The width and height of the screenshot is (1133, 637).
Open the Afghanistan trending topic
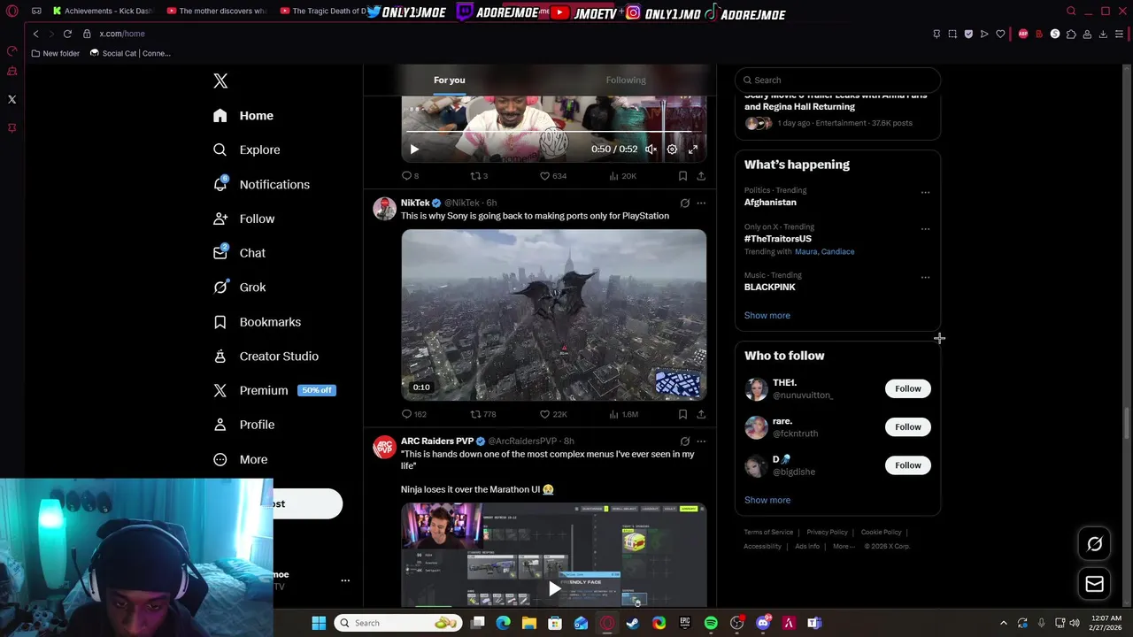(770, 203)
